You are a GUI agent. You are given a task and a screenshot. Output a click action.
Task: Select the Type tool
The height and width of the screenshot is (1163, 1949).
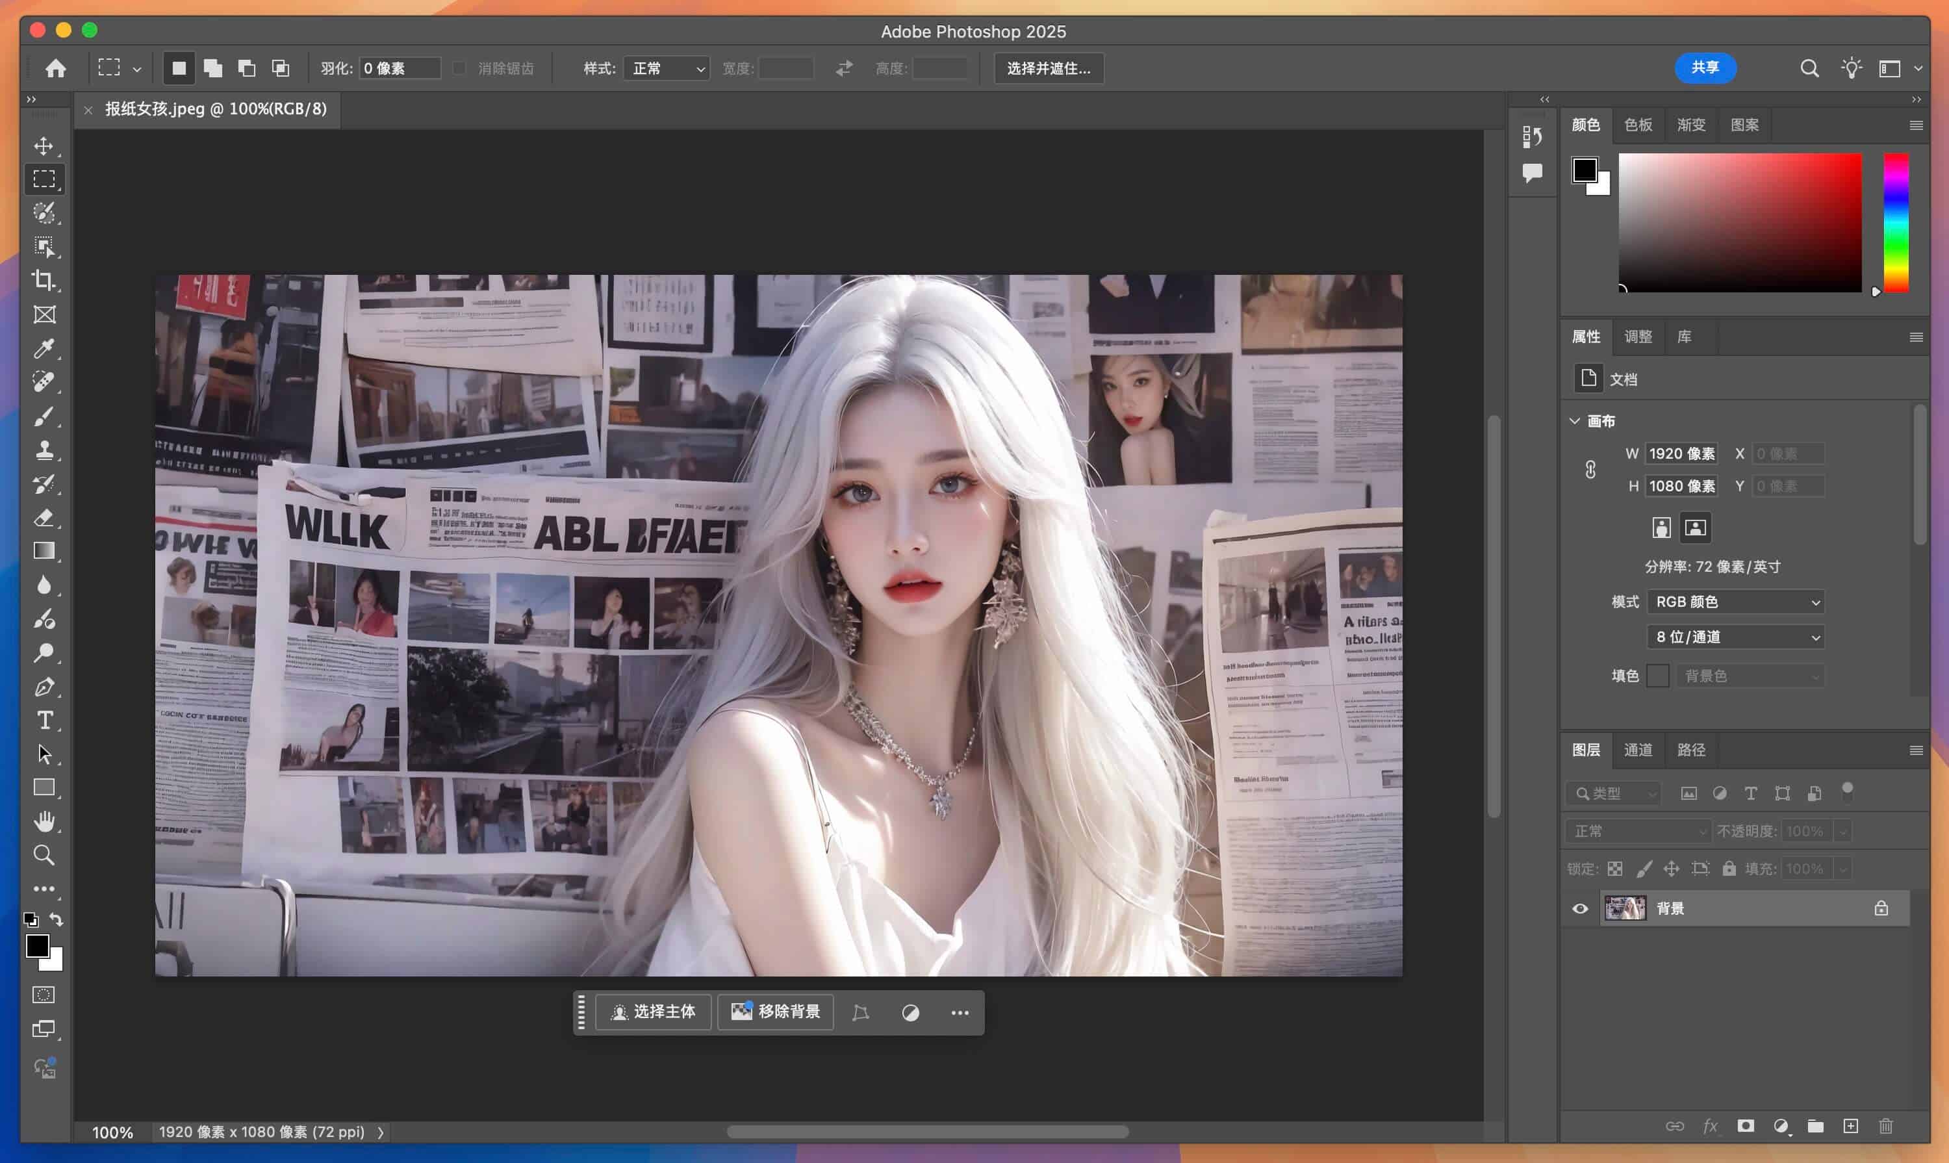pos(45,719)
